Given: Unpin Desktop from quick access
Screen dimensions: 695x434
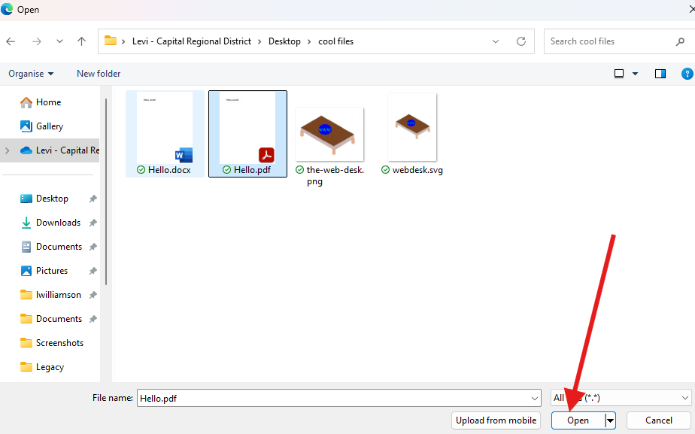Looking at the screenshot, I should pyautogui.click(x=95, y=198).
